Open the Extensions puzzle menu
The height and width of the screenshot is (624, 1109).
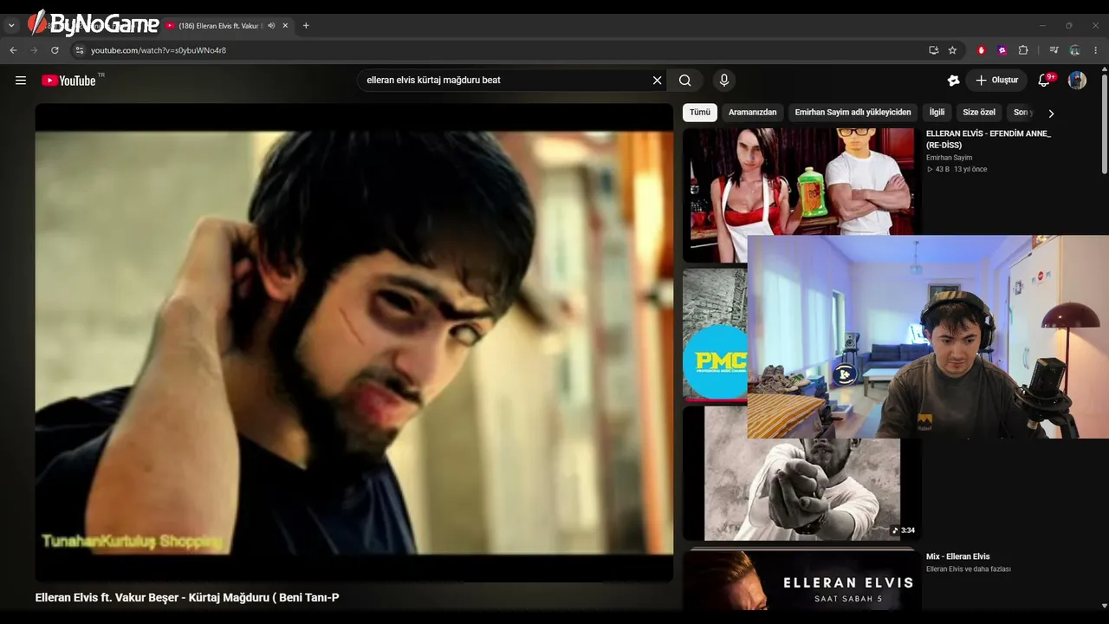click(1022, 50)
